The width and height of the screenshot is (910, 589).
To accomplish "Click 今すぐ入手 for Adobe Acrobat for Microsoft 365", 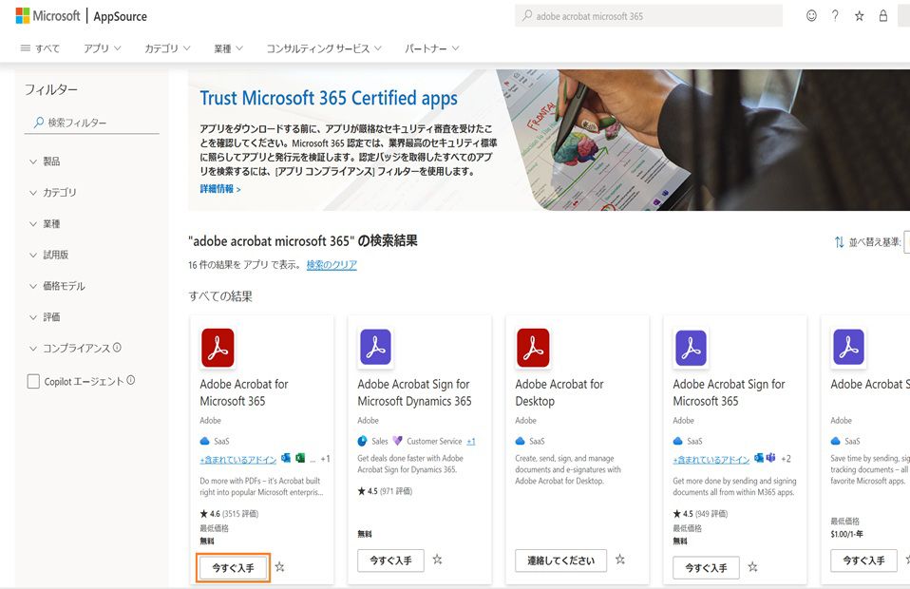I will 232,567.
